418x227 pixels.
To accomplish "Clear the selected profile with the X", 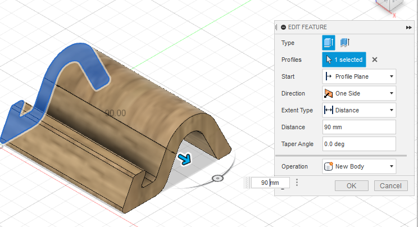I will [x=375, y=60].
